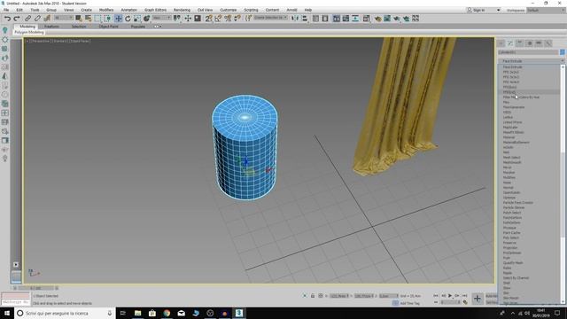Open the viewport [+] general menu
The width and height of the screenshot is (567, 319).
tap(27, 42)
